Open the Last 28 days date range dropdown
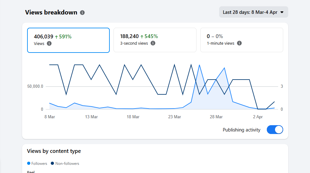 253,12
